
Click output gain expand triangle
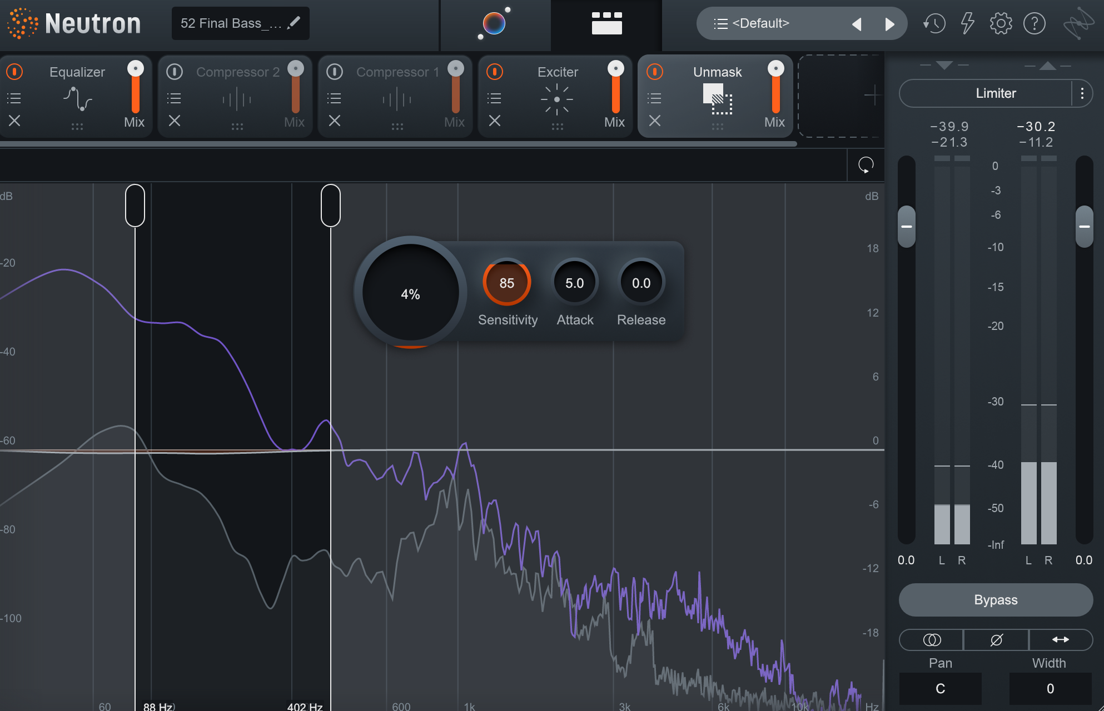[1048, 66]
